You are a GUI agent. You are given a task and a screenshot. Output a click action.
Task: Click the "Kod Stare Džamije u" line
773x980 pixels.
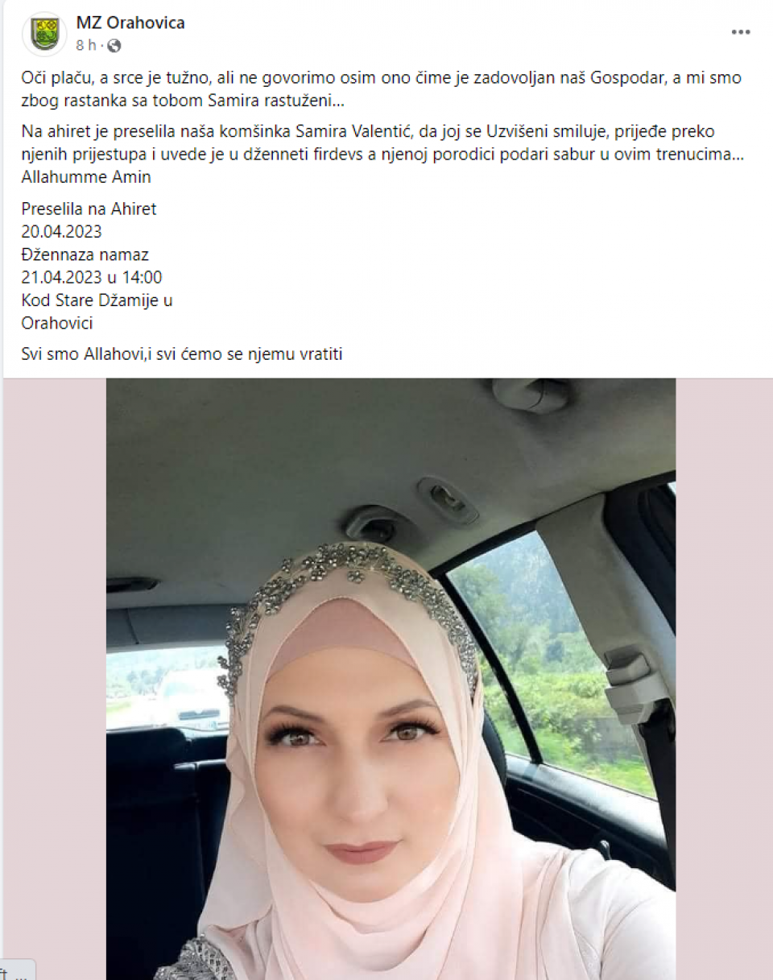97,300
